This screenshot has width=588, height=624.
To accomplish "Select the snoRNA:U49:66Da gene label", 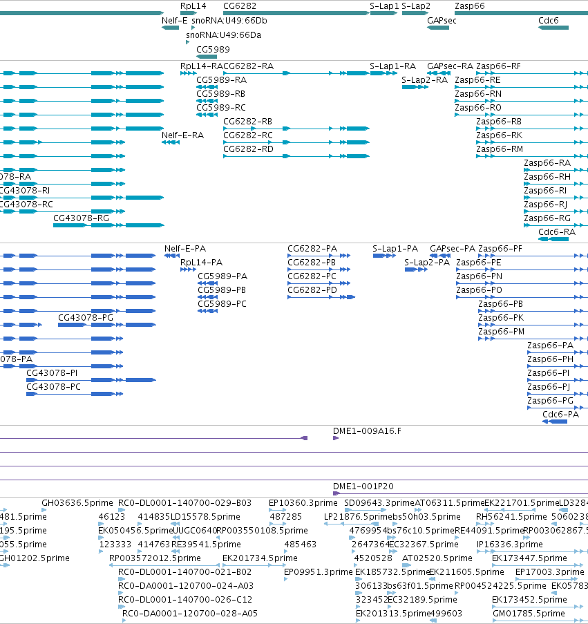I will pos(224,35).
